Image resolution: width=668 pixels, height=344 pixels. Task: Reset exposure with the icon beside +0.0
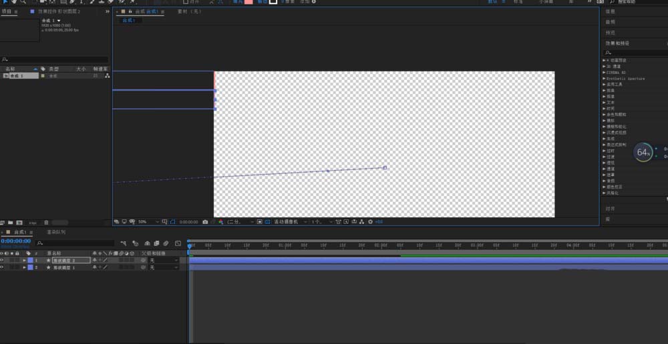(x=370, y=221)
